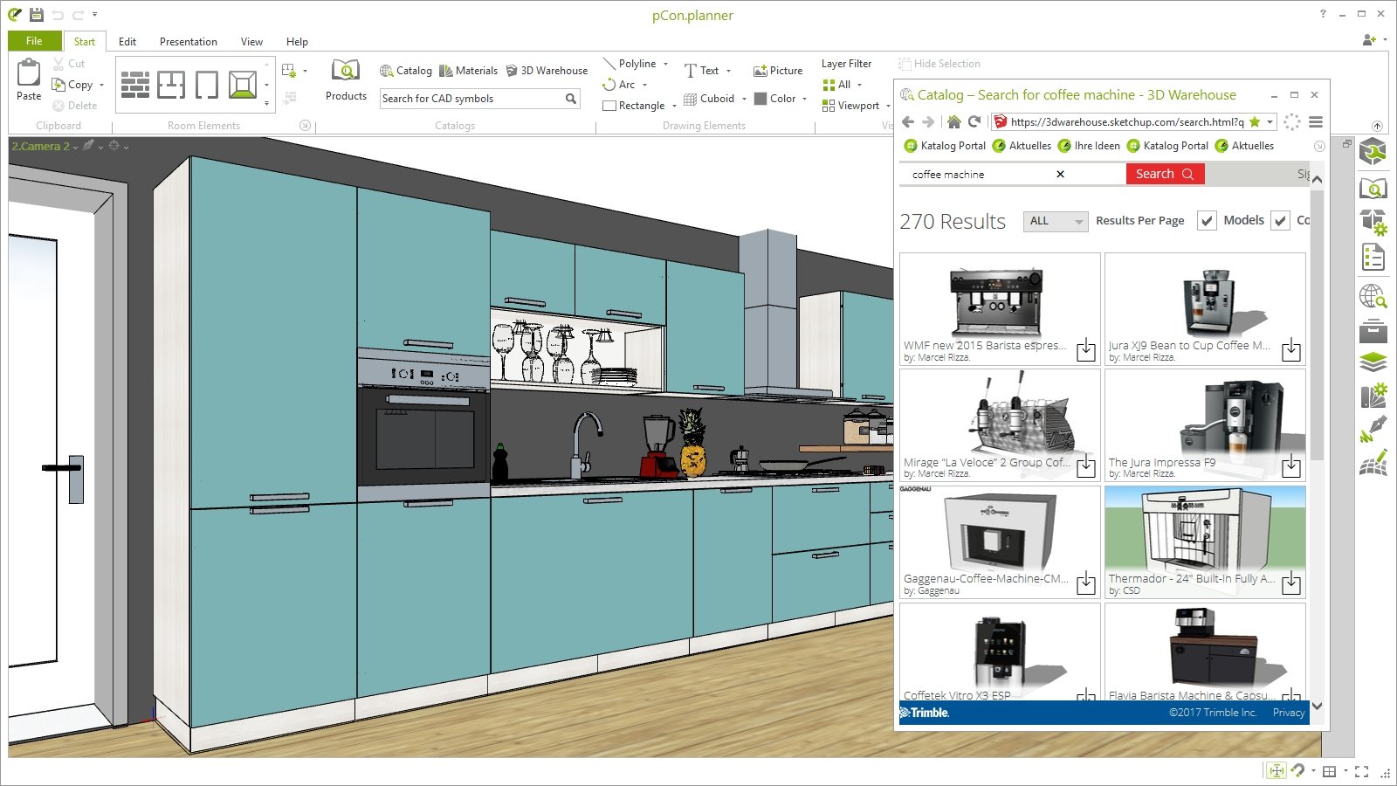Select the Rectangle drawing tool
This screenshot has width=1397, height=786.
pyautogui.click(x=635, y=106)
